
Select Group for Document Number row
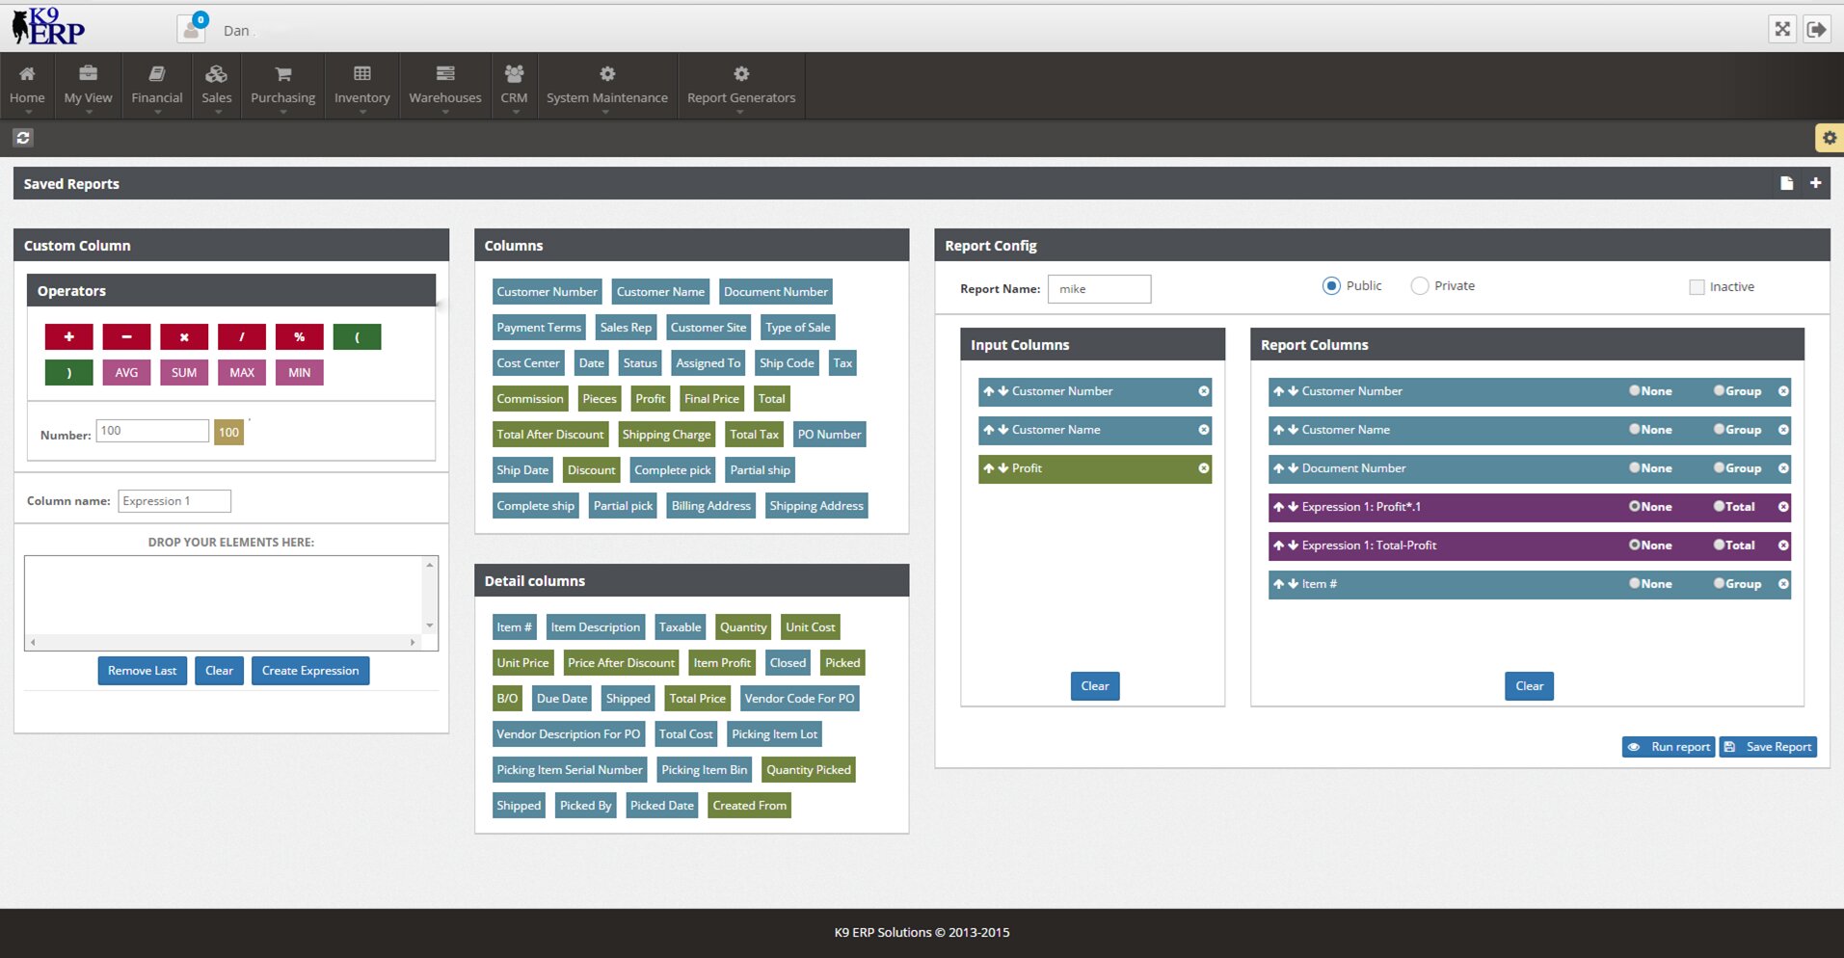(x=1719, y=468)
